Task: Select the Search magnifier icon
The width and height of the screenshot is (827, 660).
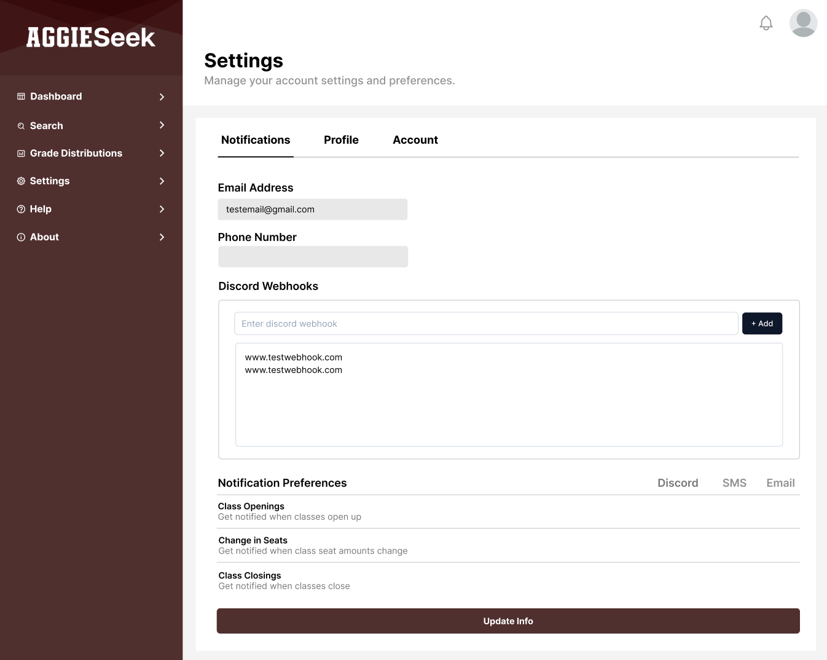Action: [20, 125]
